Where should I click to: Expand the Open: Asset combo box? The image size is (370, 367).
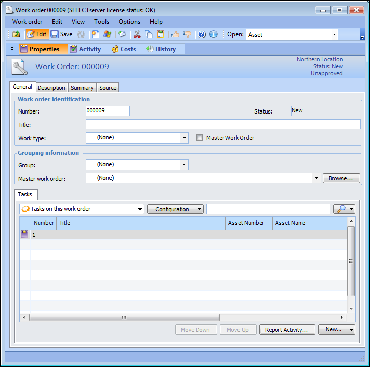pyautogui.click(x=334, y=35)
